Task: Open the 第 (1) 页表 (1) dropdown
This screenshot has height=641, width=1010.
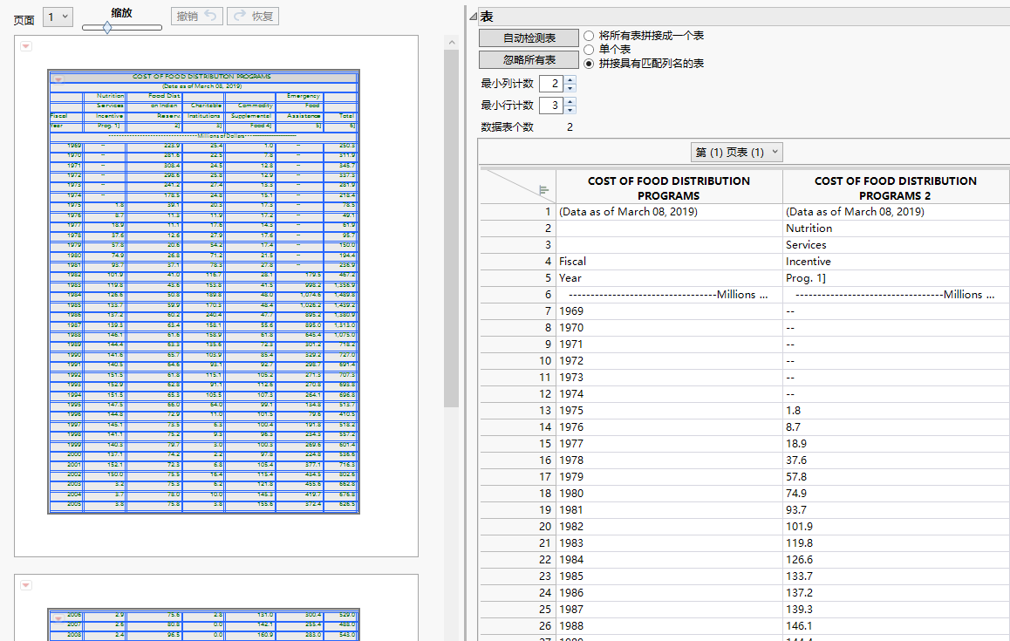Action: point(737,153)
